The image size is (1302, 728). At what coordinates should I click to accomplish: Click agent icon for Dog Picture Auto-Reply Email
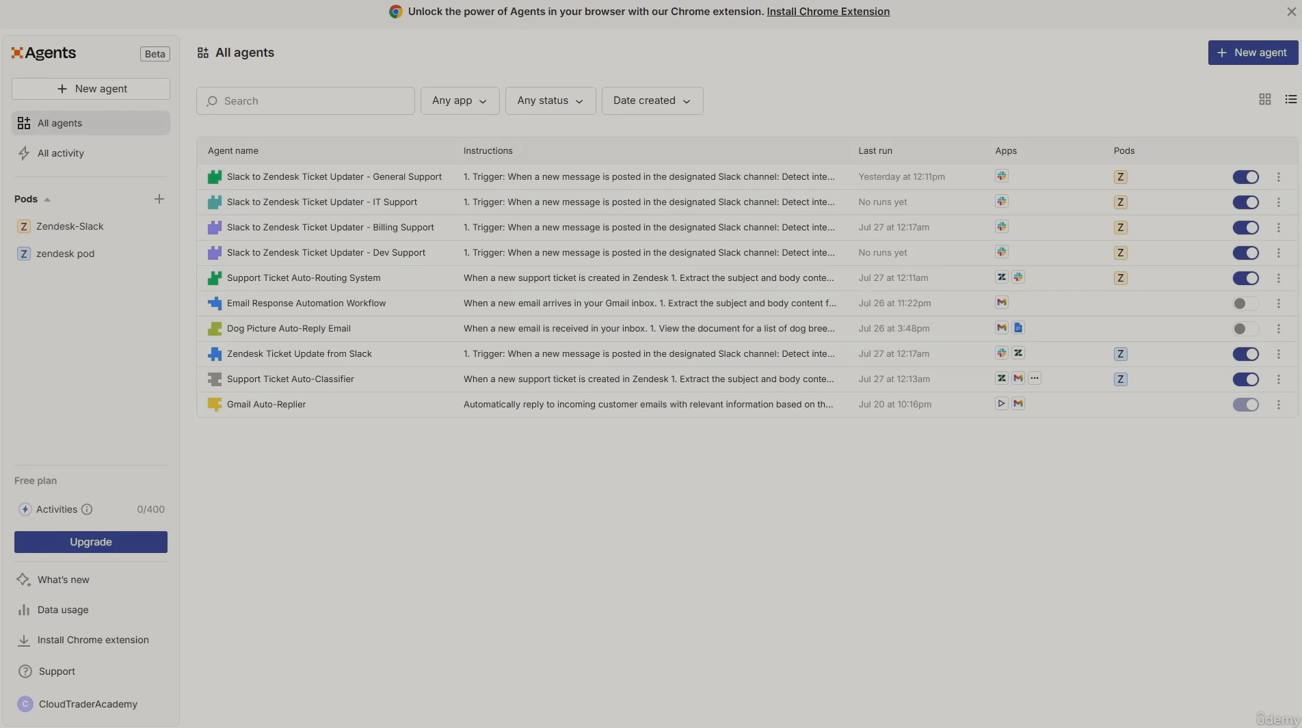215,329
